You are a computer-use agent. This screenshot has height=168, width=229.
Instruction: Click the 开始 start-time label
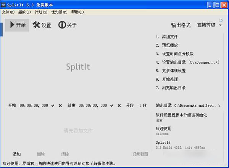[x=12, y=105]
